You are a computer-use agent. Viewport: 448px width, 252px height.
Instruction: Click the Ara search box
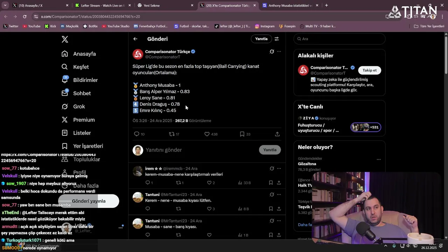tap(339, 39)
